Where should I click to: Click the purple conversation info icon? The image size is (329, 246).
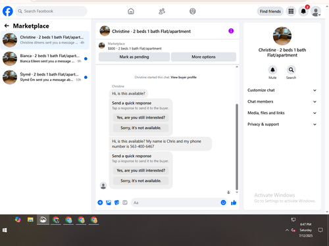231,31
